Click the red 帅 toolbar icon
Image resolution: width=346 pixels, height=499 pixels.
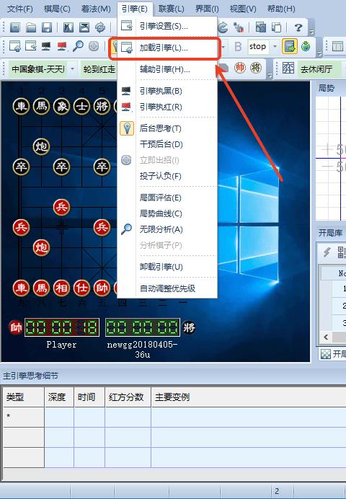tap(240, 68)
